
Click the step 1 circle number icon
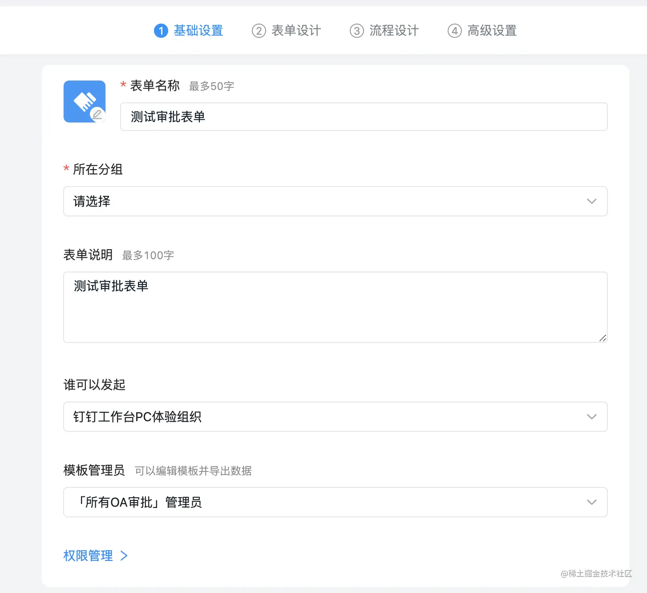point(161,31)
